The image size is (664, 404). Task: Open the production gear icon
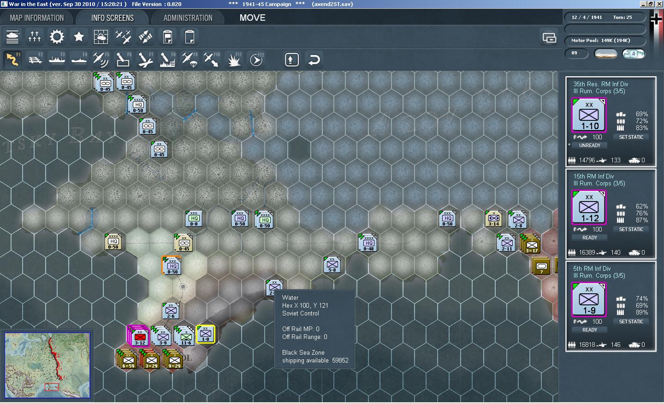point(57,37)
